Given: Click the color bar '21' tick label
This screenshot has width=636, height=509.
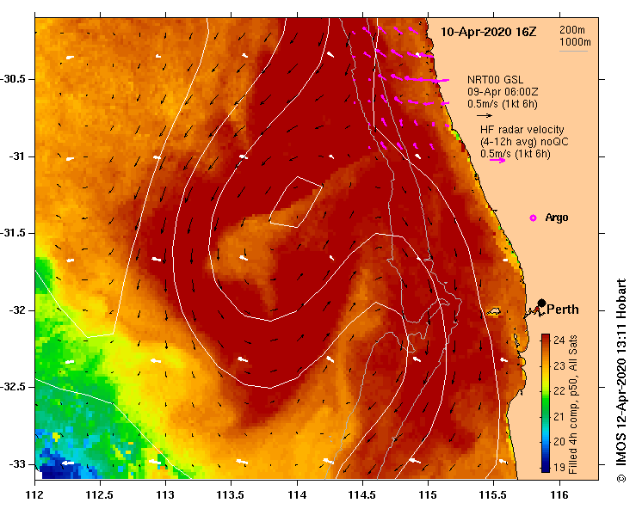Looking at the screenshot, I should (x=559, y=416).
